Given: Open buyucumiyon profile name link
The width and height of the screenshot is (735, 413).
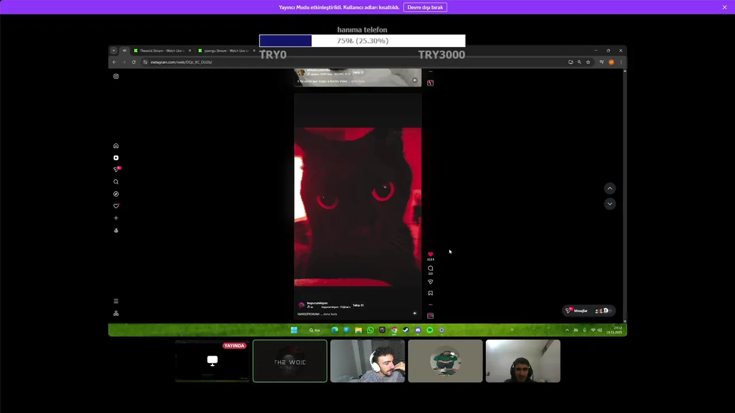Looking at the screenshot, I should coord(317,303).
